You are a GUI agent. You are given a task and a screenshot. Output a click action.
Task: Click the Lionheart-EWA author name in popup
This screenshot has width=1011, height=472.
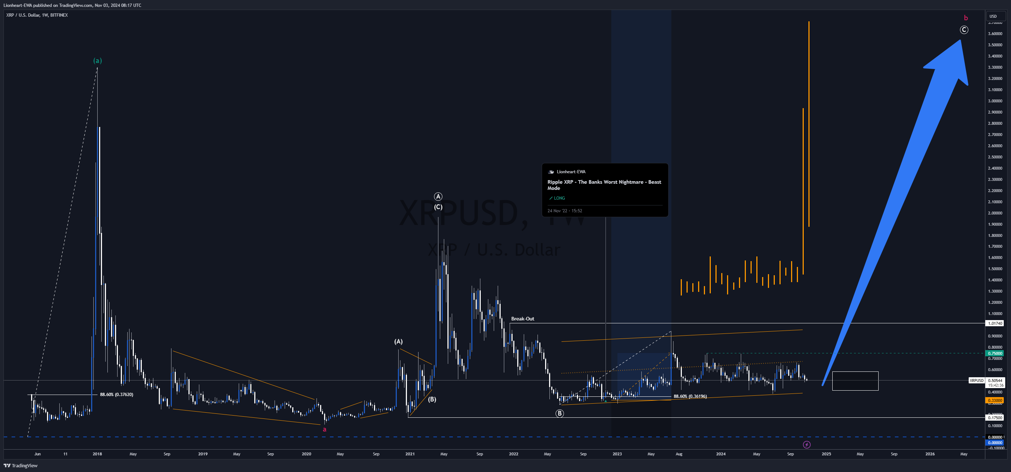pos(571,172)
